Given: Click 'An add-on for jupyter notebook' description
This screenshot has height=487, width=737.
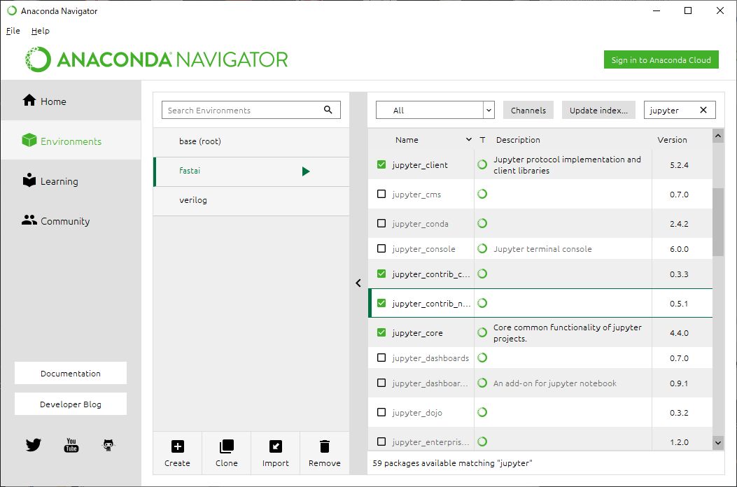Looking at the screenshot, I should 554,383.
